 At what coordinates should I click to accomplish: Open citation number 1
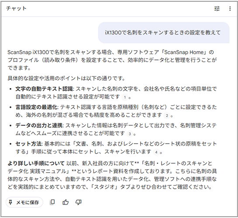click(x=125, y=97)
